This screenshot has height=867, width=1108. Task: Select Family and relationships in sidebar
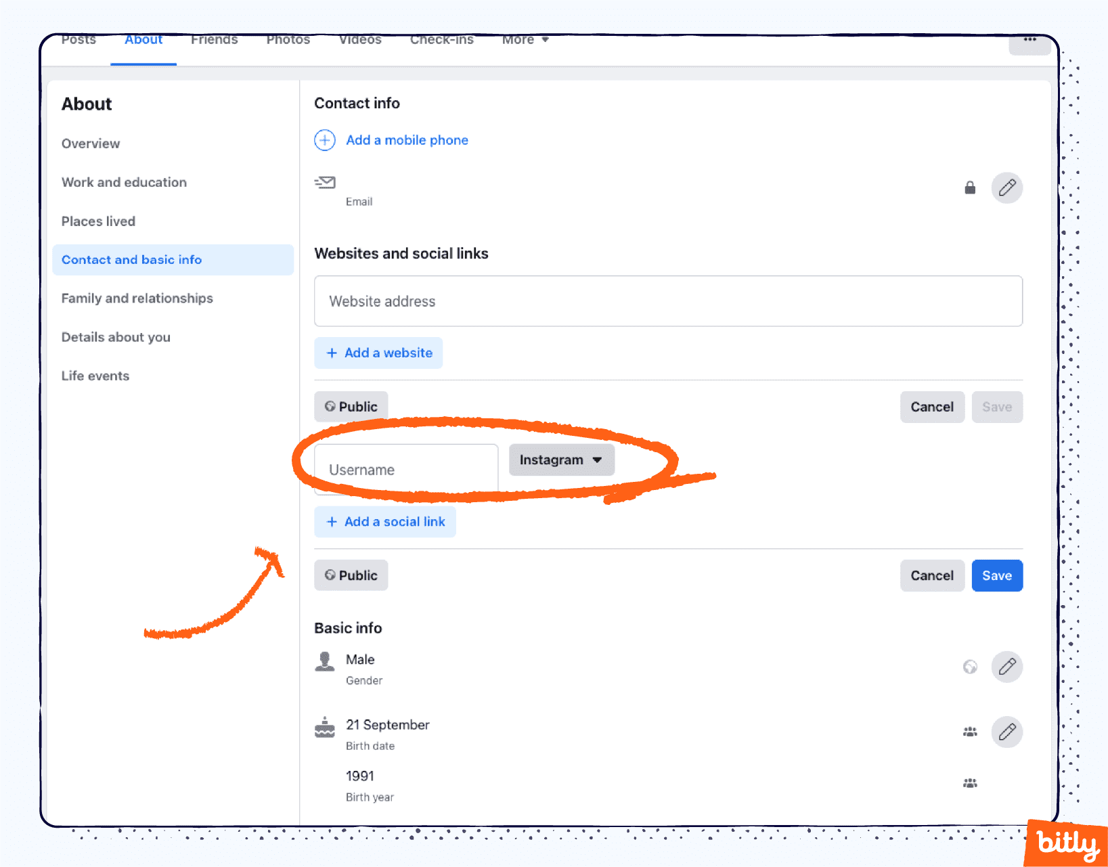(x=137, y=298)
